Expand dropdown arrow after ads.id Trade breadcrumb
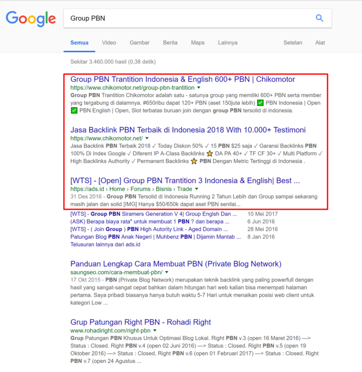Viewport: 362px width, 372px height. click(x=196, y=189)
